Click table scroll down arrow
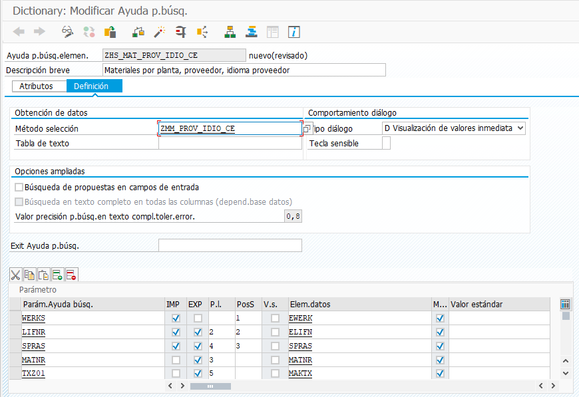Image resolution: width=579 pixels, height=397 pixels. click(x=565, y=373)
